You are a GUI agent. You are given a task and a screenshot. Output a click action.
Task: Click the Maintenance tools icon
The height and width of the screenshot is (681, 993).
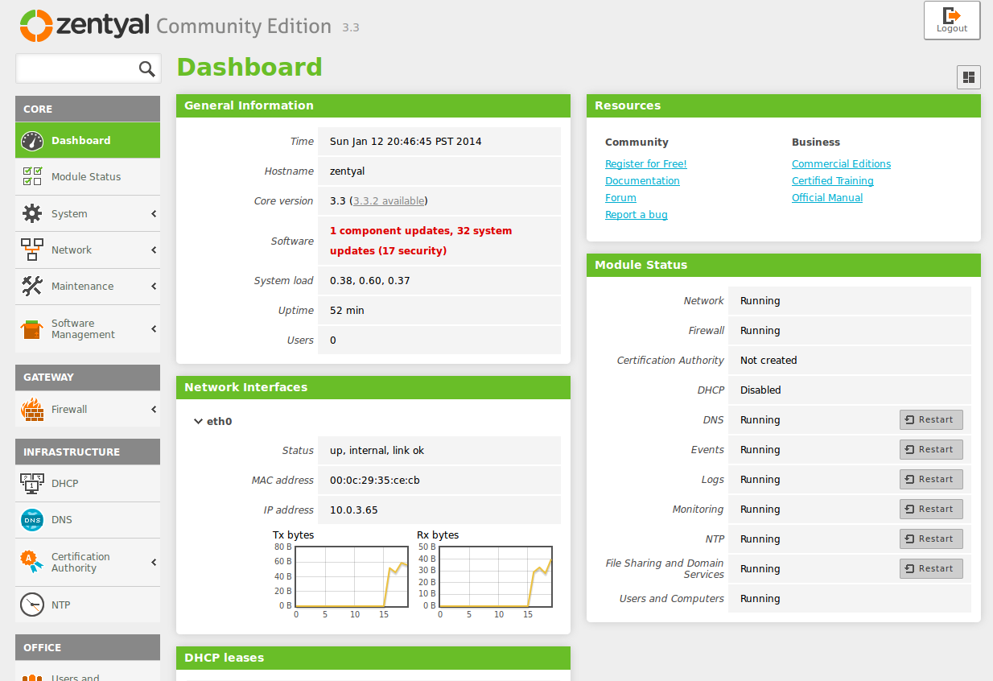coord(32,286)
